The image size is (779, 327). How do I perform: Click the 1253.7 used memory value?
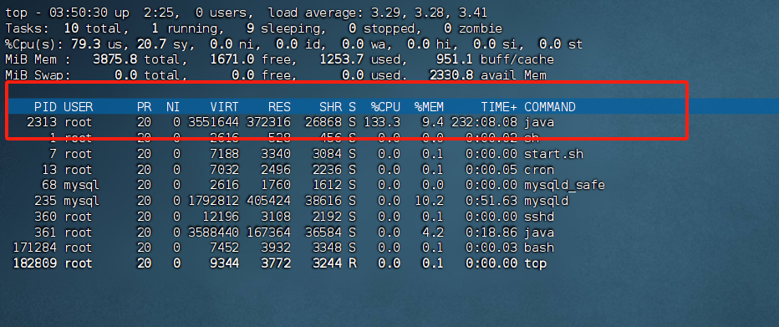tap(341, 60)
